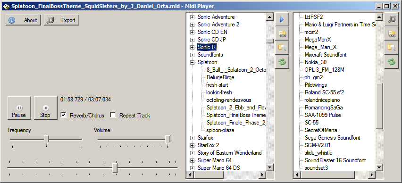This screenshot has width=402, height=183.
Task: Click green refresh icon beside the soundfont list
Action: click(391, 62)
